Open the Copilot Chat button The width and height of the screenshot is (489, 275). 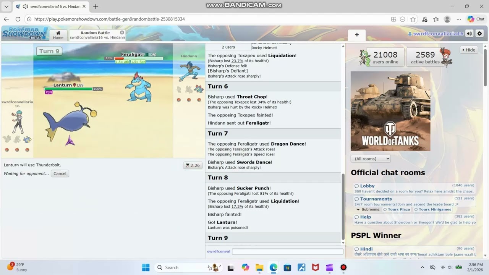pos(476,19)
